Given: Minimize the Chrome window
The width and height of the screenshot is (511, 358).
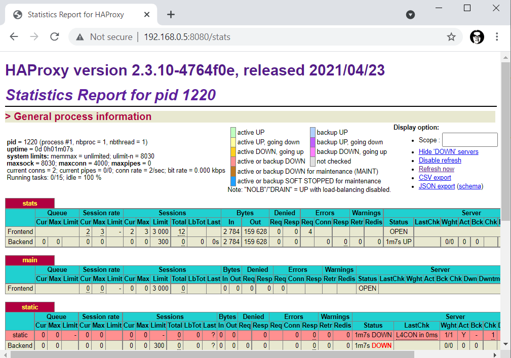Looking at the screenshot, I should point(439,8).
